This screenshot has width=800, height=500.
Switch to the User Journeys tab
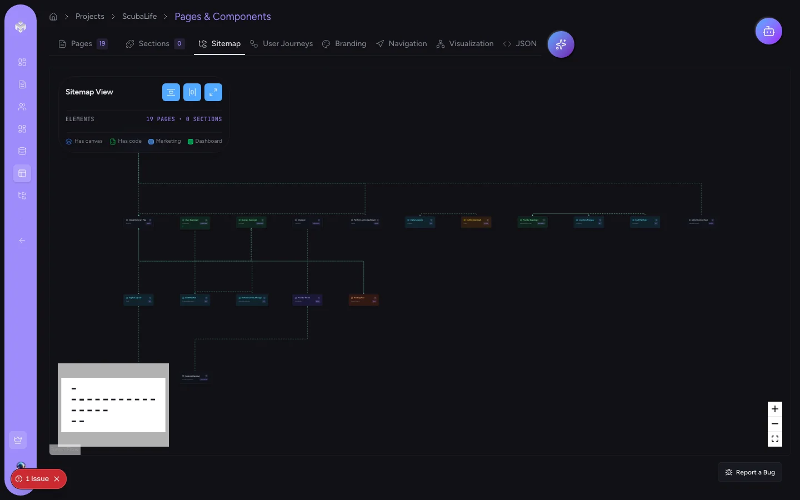[x=281, y=44]
